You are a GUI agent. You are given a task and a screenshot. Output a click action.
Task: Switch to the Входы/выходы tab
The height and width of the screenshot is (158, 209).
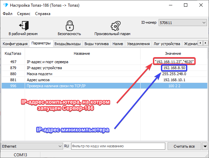(67, 44)
